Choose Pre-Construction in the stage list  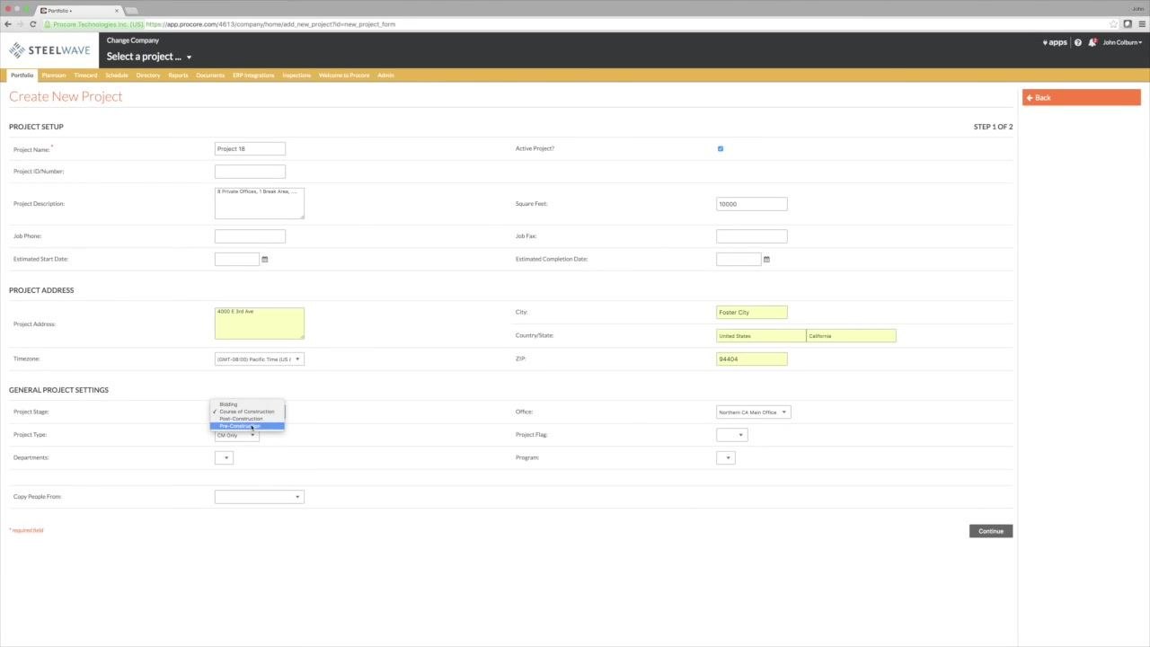click(247, 426)
